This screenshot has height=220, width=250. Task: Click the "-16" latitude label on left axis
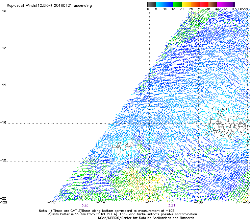3,123
